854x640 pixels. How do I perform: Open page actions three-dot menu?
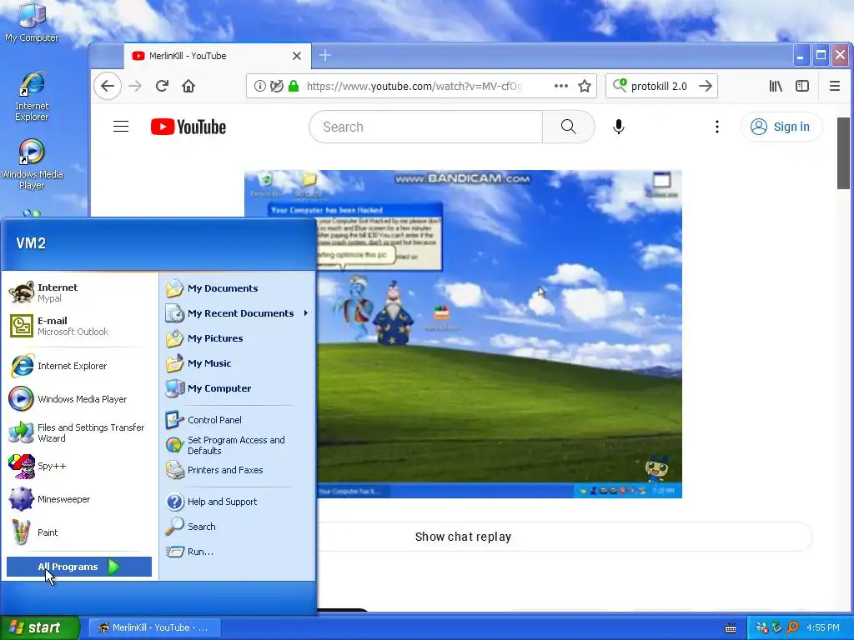tap(561, 86)
